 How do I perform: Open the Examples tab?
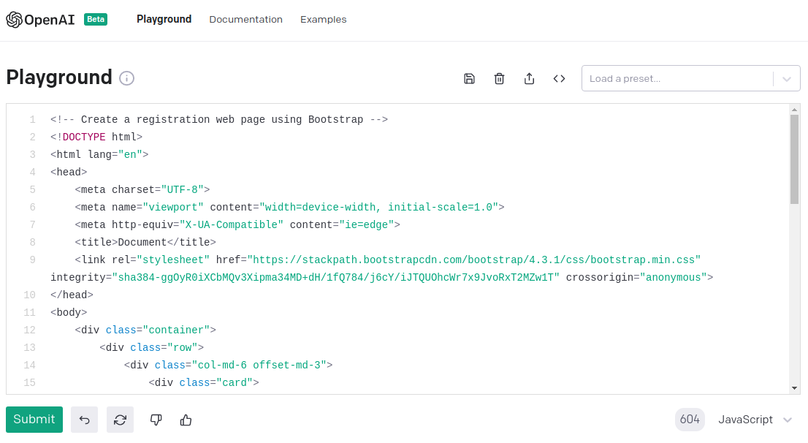[x=323, y=20]
